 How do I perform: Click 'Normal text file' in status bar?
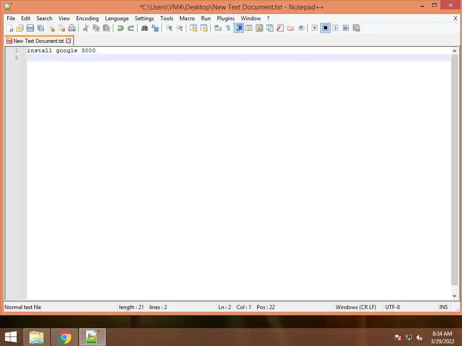(x=23, y=307)
